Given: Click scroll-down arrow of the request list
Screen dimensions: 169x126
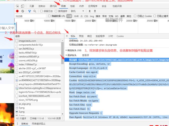Looking at the screenshot, I should pyautogui.click(x=62, y=114).
